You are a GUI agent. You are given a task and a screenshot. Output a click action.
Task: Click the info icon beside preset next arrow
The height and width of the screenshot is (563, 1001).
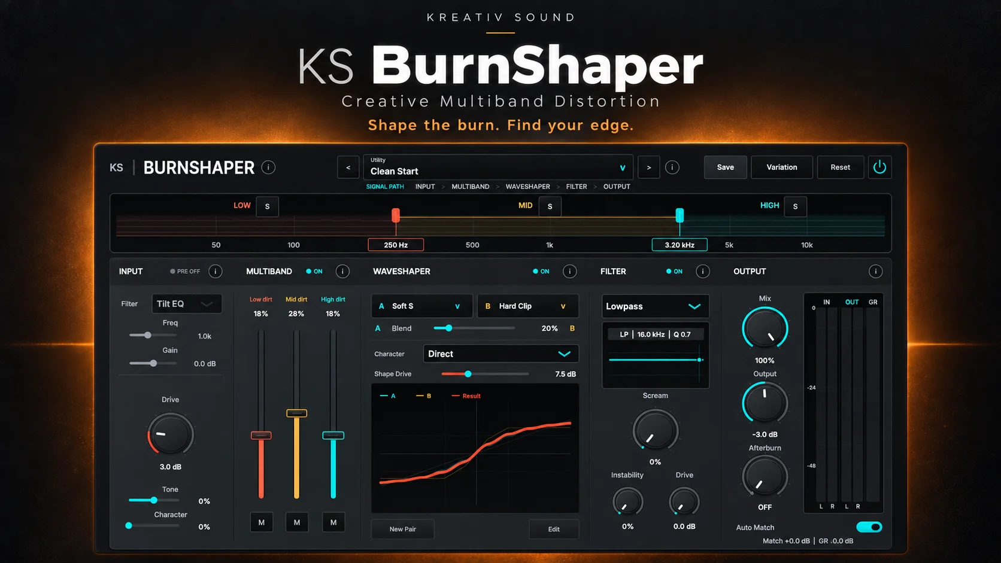[x=672, y=168]
